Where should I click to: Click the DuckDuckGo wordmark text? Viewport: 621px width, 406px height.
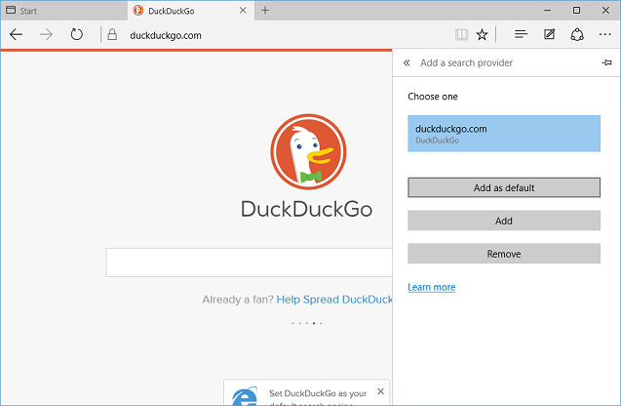pyautogui.click(x=306, y=209)
